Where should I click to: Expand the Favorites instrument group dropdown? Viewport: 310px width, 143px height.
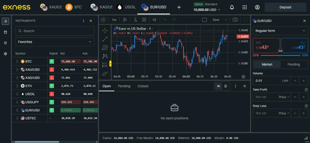[55, 42]
